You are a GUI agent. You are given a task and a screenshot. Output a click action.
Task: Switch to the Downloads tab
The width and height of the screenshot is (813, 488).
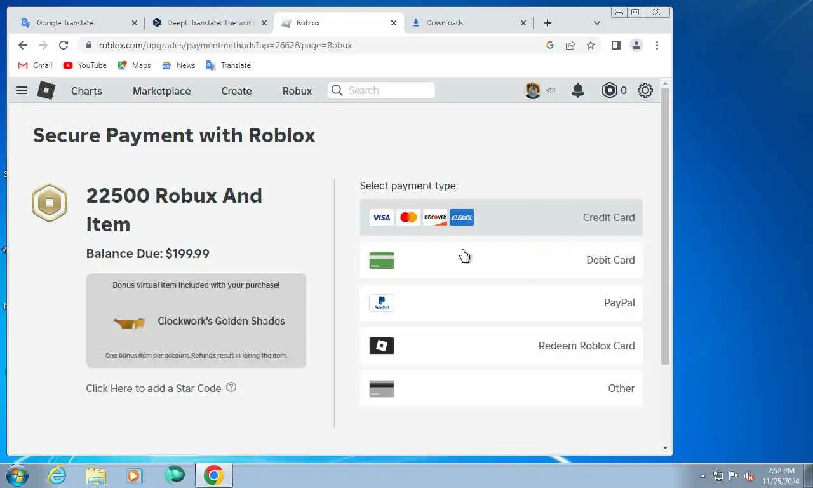pyautogui.click(x=469, y=23)
